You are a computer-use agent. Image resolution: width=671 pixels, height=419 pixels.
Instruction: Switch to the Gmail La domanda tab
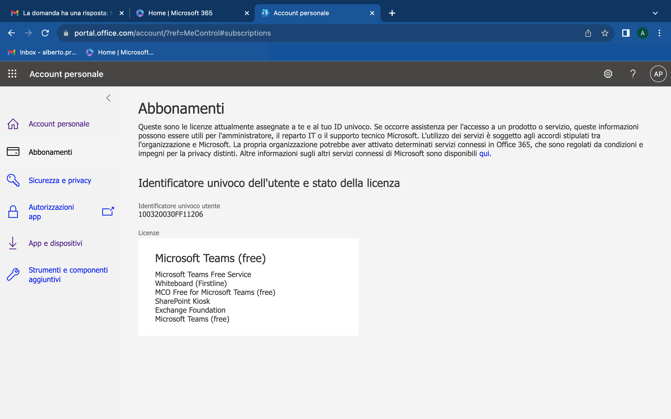click(x=65, y=13)
